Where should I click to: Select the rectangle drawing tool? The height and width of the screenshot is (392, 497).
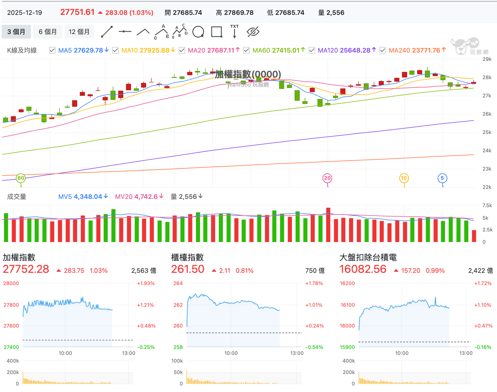point(217,32)
